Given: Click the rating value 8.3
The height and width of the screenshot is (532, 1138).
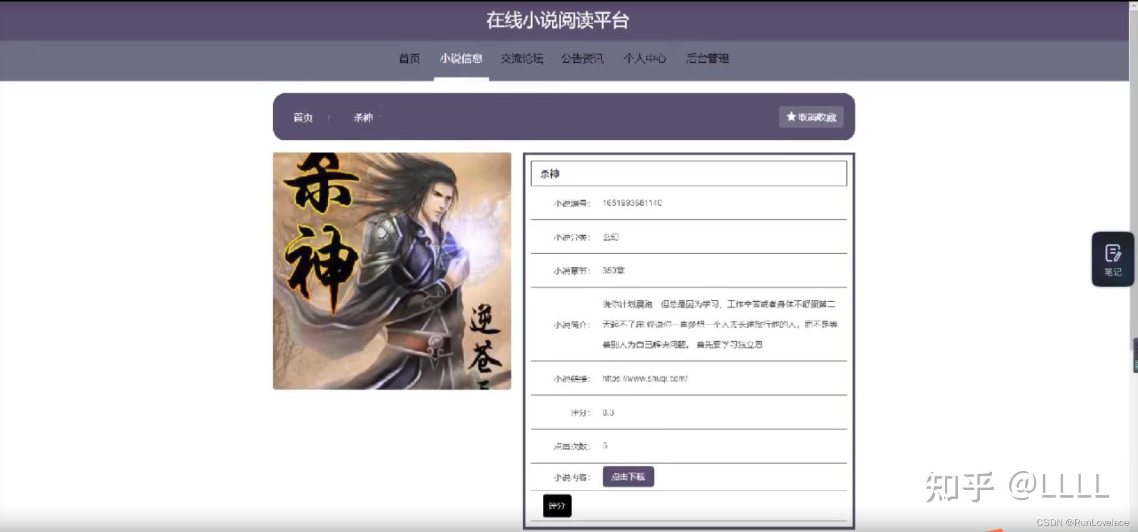Looking at the screenshot, I should click(x=608, y=412).
